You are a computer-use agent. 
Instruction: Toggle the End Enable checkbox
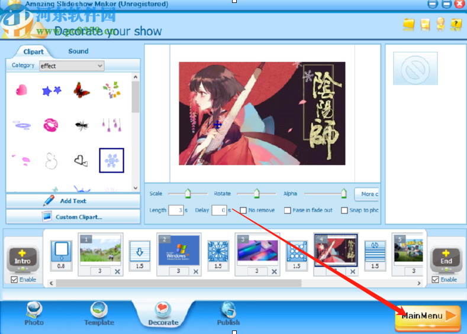[435, 280]
